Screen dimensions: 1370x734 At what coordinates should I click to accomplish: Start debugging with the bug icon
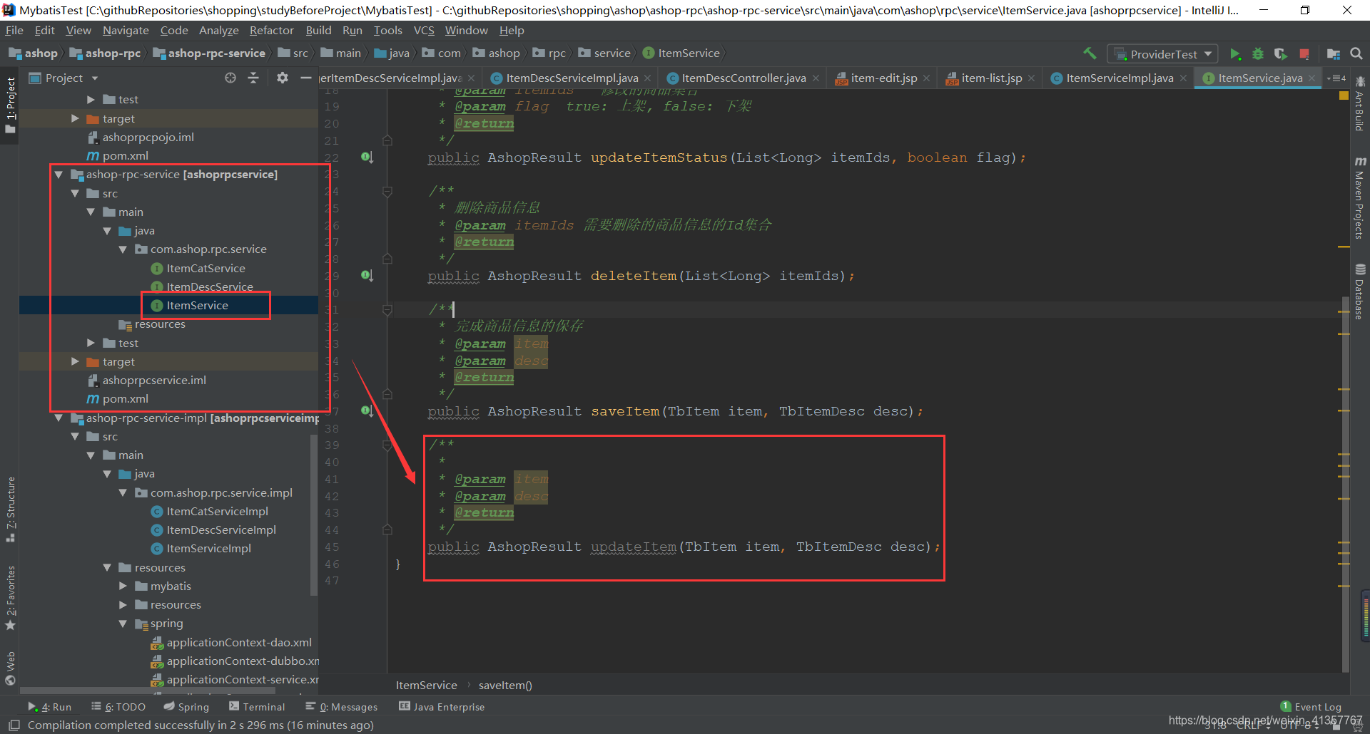pos(1258,54)
